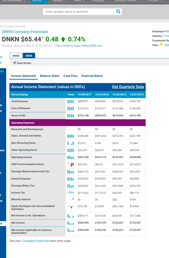The image size is (169, 258).
Task: Click the Sales, General and Admin. trend chart
Action: click(x=71, y=136)
